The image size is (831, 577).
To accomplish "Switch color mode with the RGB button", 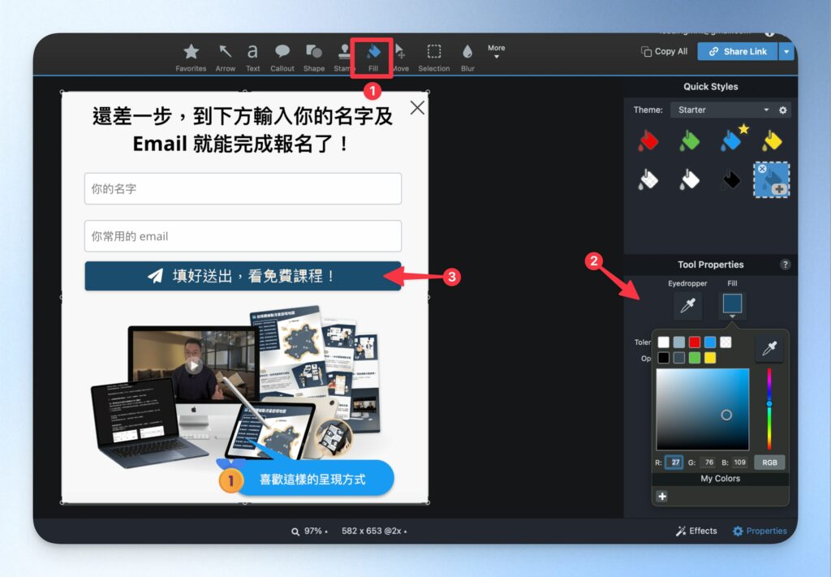I will point(769,462).
